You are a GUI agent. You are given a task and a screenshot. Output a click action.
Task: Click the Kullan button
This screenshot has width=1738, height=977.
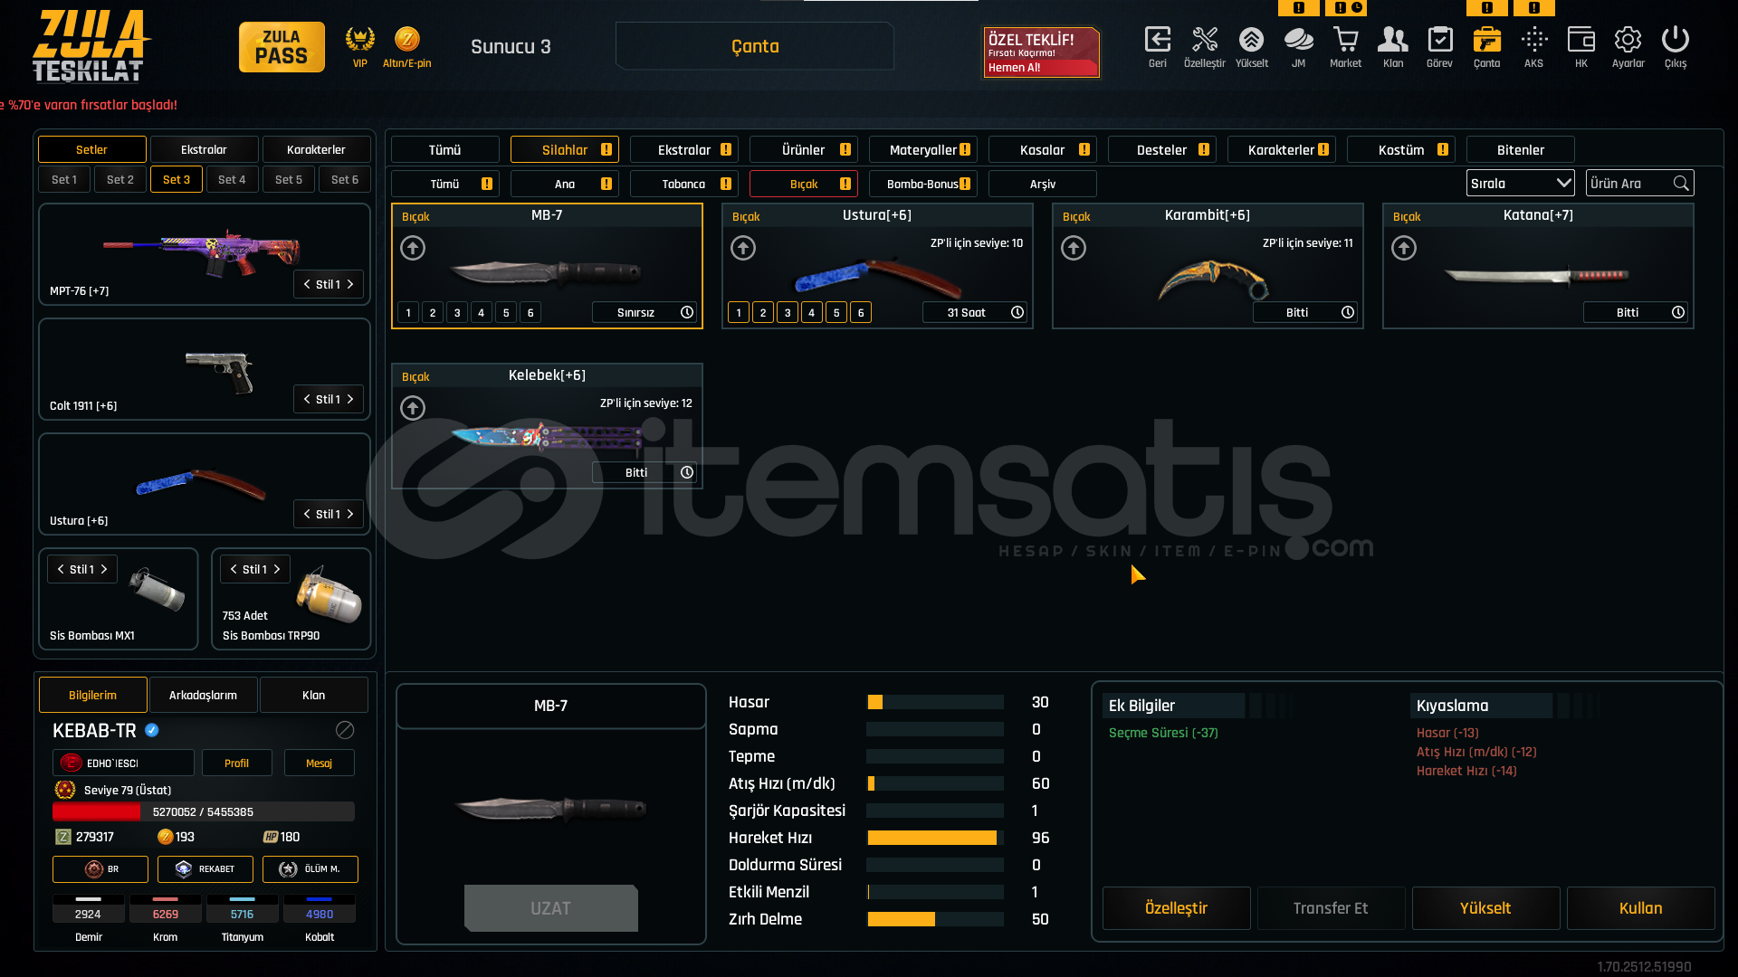point(1640,908)
